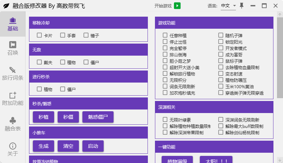
Task: Click the 秒僵 button
Action: [68, 117]
